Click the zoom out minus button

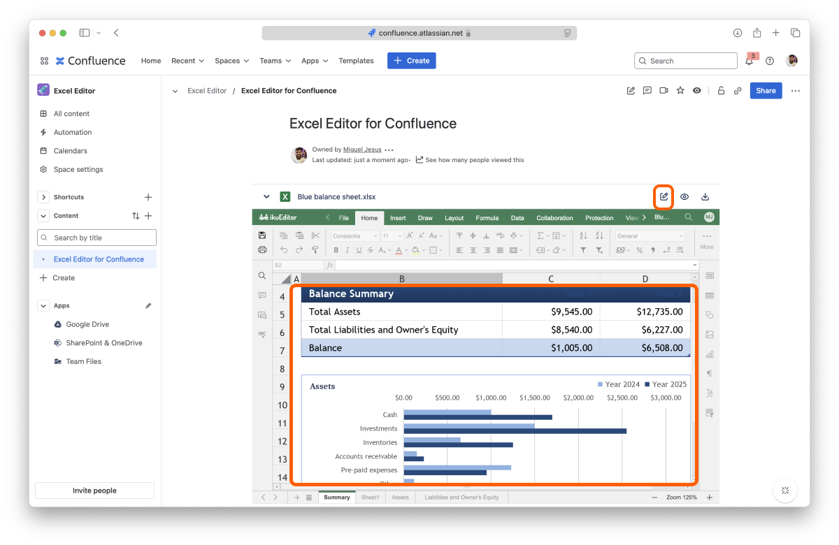pyautogui.click(x=654, y=497)
